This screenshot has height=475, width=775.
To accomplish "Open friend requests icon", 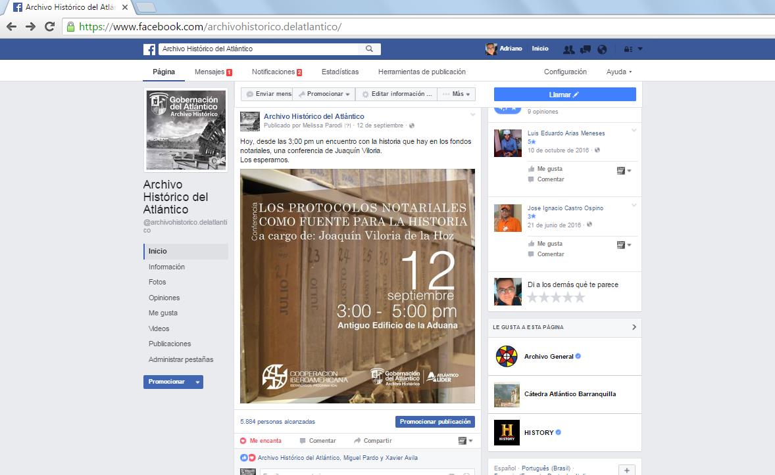I will [568, 49].
